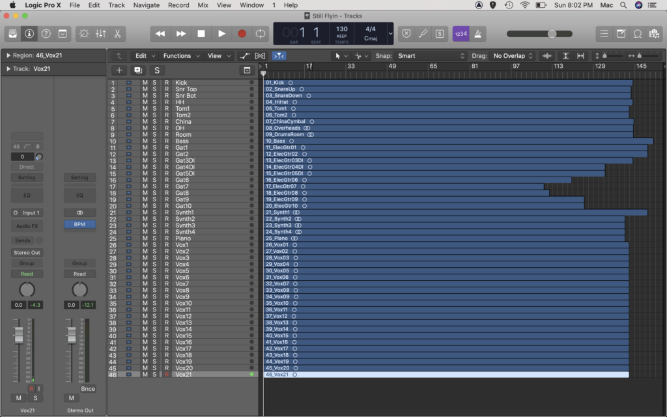The width and height of the screenshot is (667, 417).
Task: Enable the metronome icon
Action: (478, 34)
